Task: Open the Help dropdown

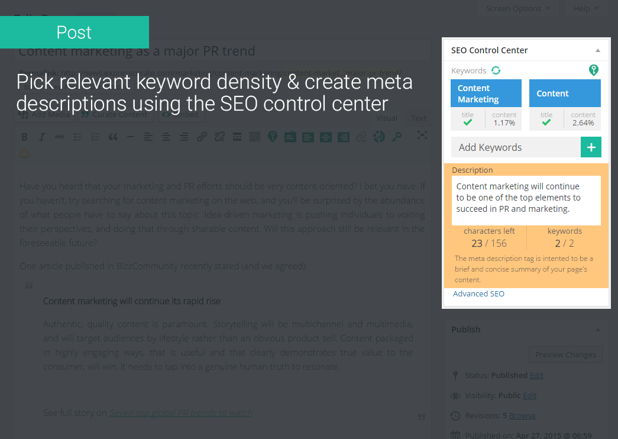Action: tap(585, 8)
